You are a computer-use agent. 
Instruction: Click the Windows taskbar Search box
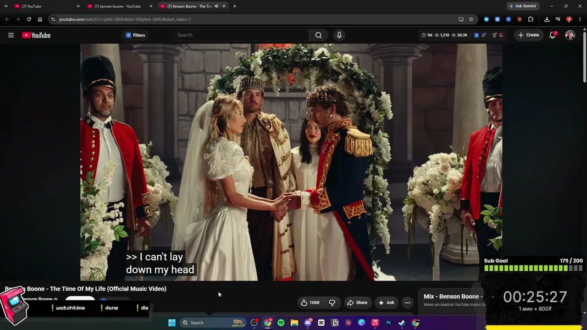[x=213, y=323]
